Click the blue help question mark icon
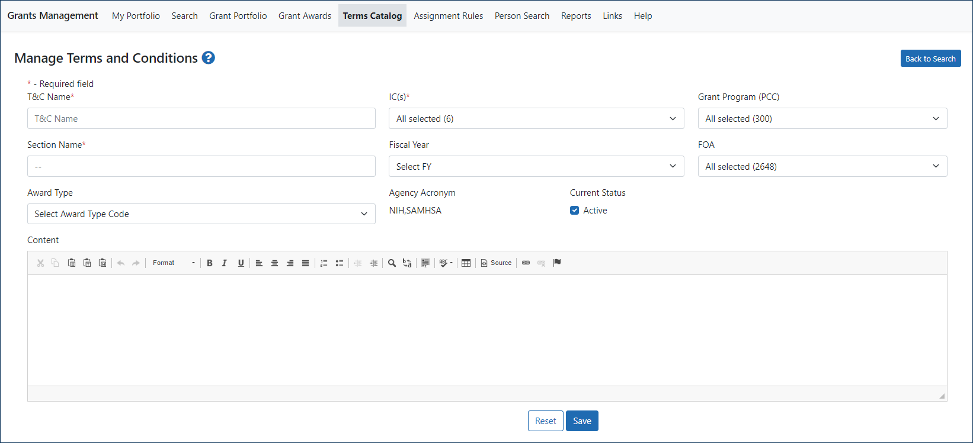973x443 pixels. (208, 57)
